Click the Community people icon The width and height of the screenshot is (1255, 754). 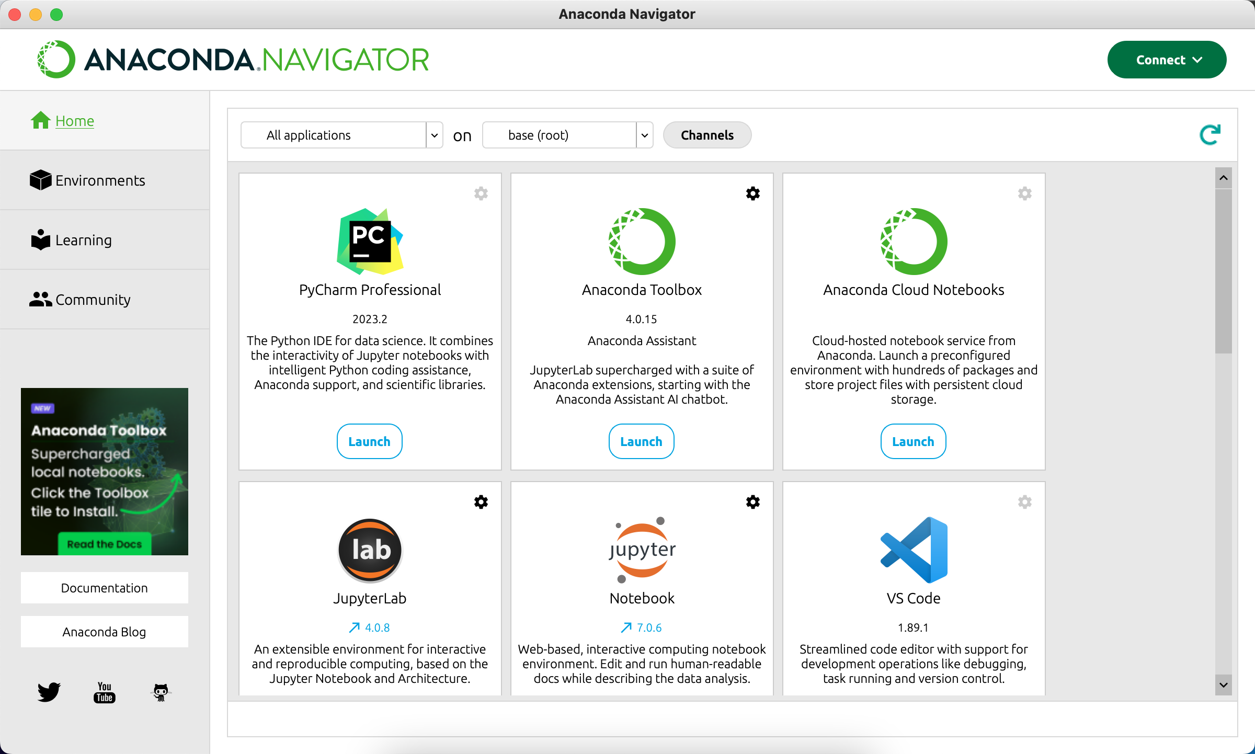tap(40, 299)
